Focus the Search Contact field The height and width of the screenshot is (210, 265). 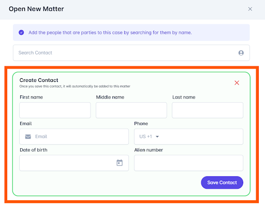tap(131, 53)
